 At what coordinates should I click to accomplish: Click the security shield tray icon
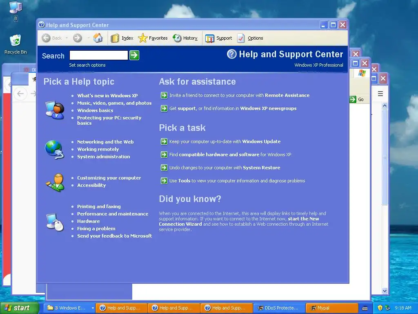point(380,308)
